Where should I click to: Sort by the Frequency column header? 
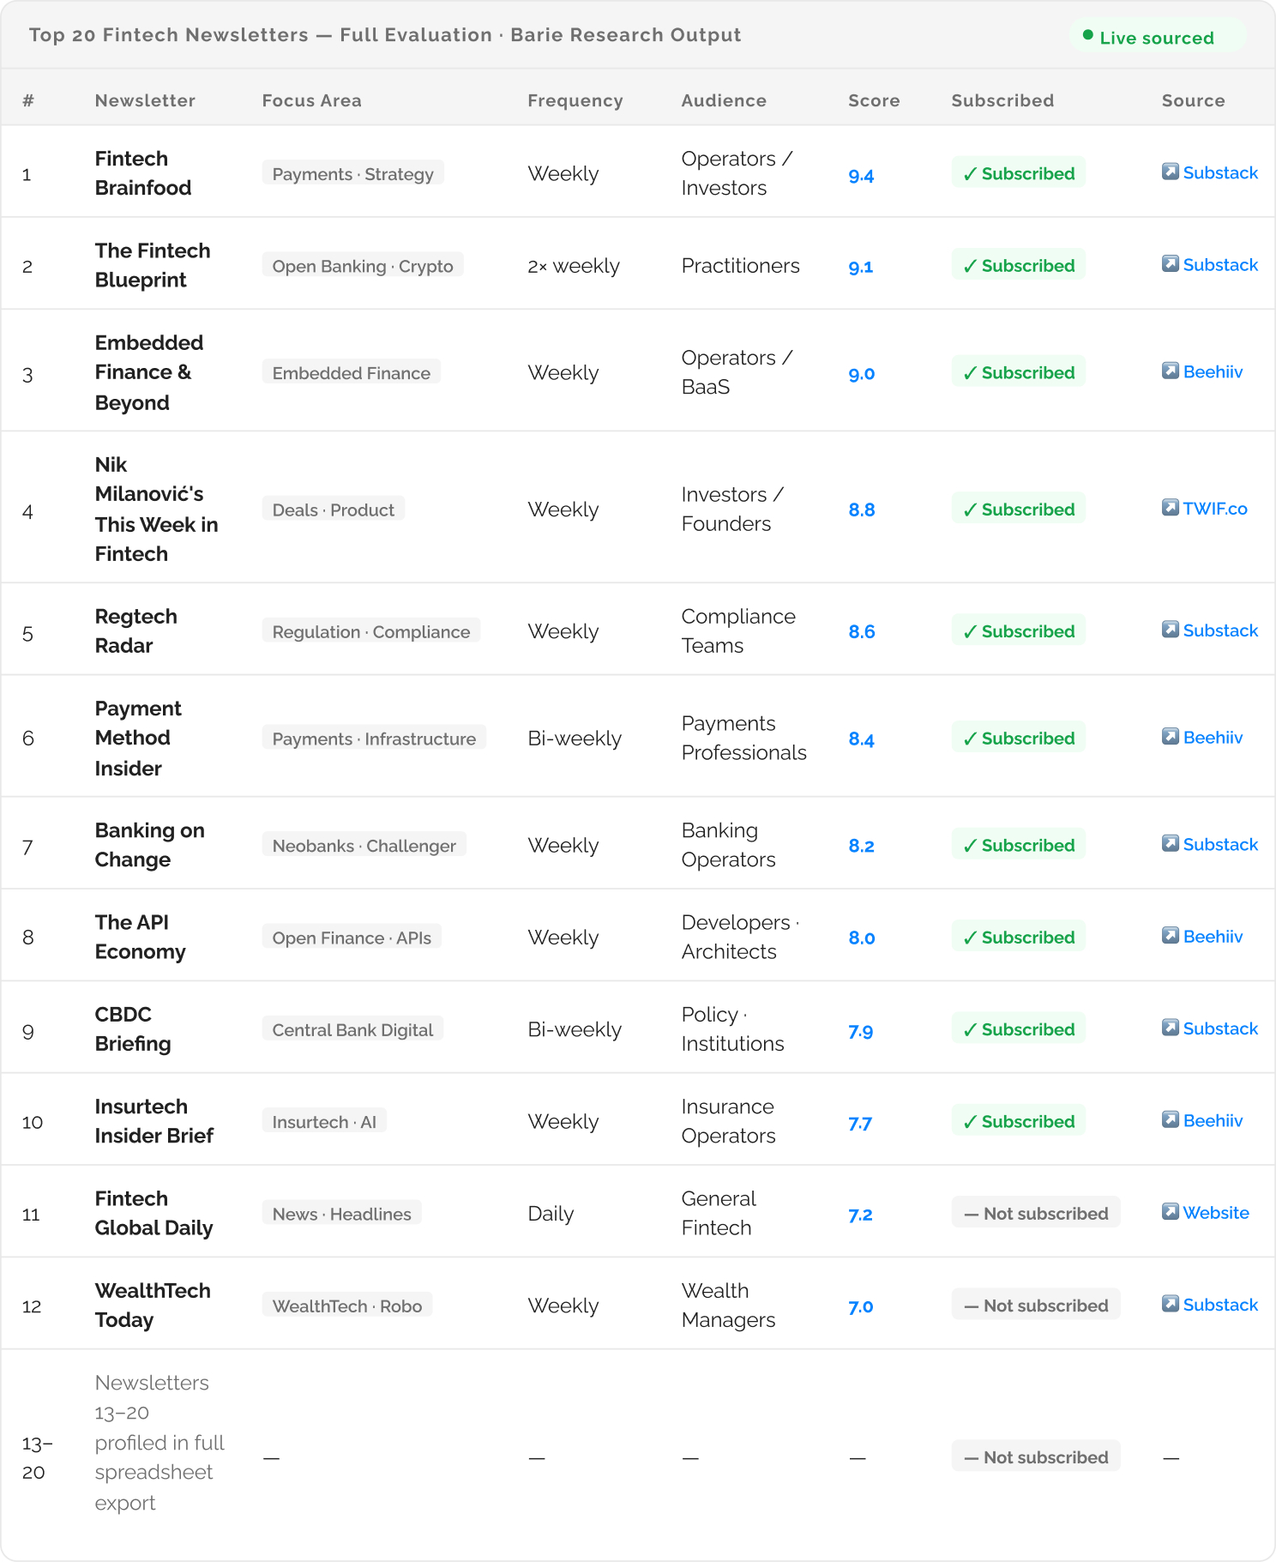point(575,100)
